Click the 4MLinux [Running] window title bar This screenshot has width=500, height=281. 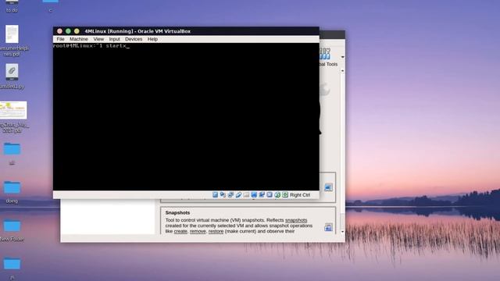(186, 31)
